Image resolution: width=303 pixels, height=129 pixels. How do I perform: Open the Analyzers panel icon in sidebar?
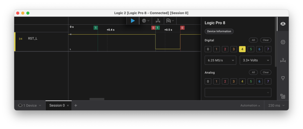point(283,42)
